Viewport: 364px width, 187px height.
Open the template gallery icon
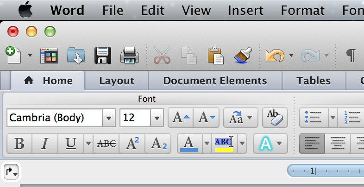49,56
